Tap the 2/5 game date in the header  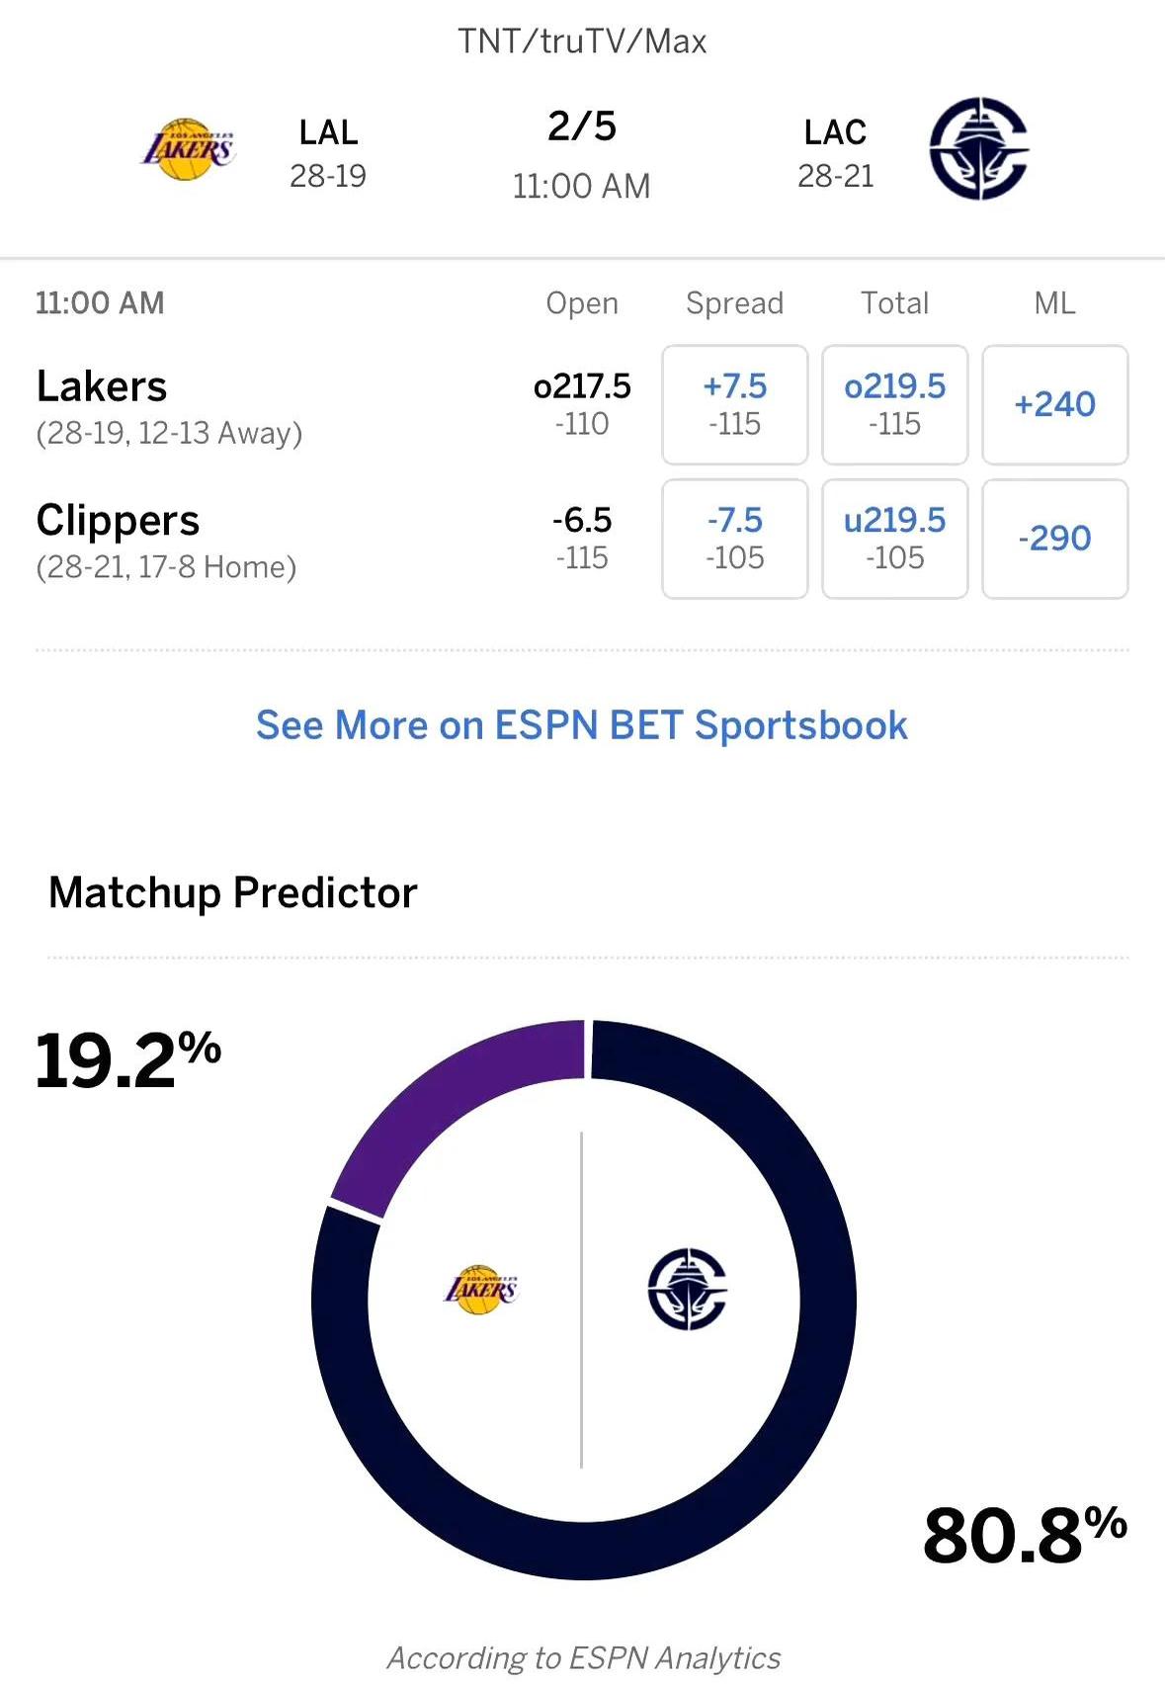582,126
